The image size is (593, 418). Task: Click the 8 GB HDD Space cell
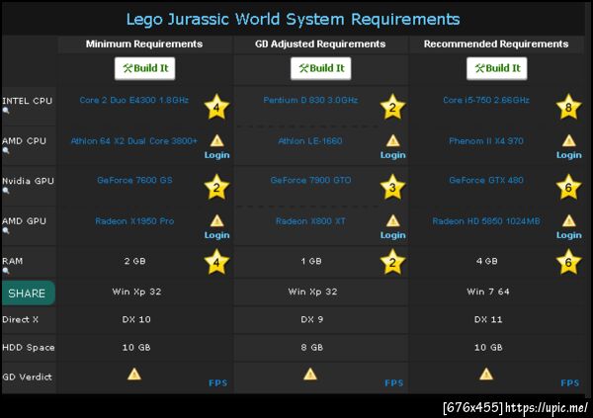(x=312, y=347)
